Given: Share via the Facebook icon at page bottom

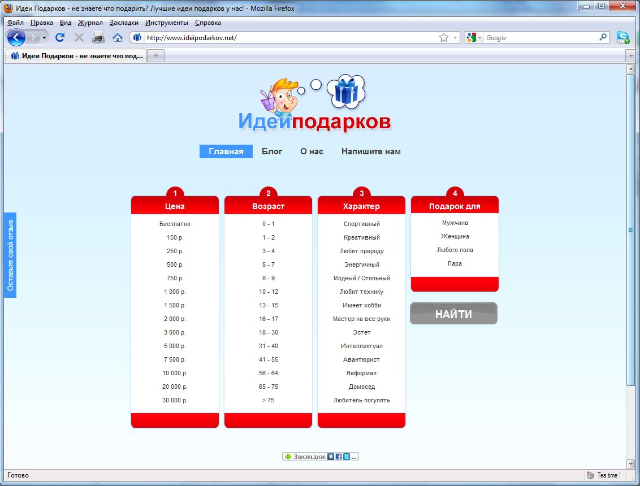Looking at the screenshot, I should tap(339, 457).
